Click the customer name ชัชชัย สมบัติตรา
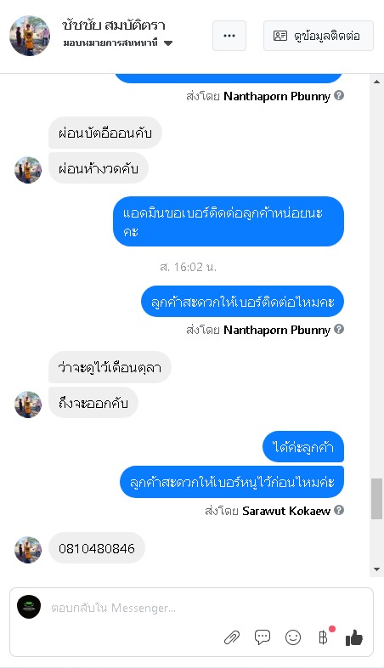 tap(113, 25)
